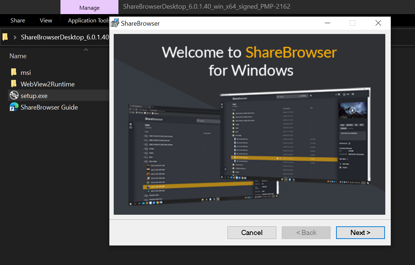Image resolution: width=415 pixels, height=265 pixels.
Task: Click the ShareBrowserDesktop_6.0.1.40 breadcrumb path
Action: pos(65,37)
